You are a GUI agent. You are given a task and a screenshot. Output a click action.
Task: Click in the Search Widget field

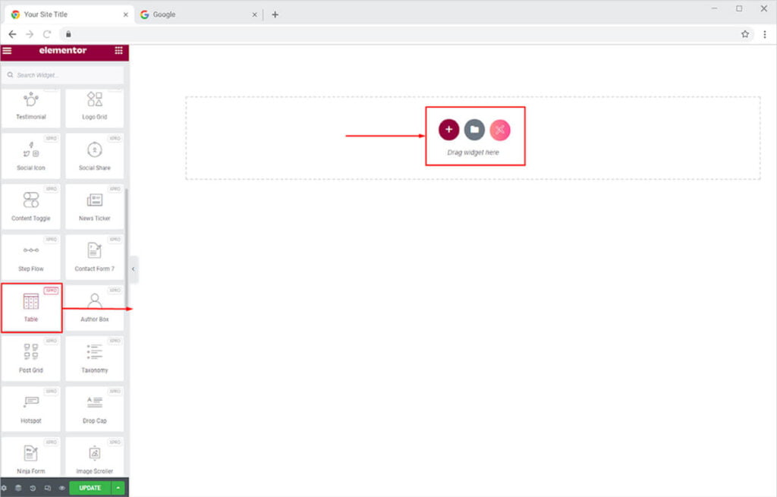[x=64, y=75]
